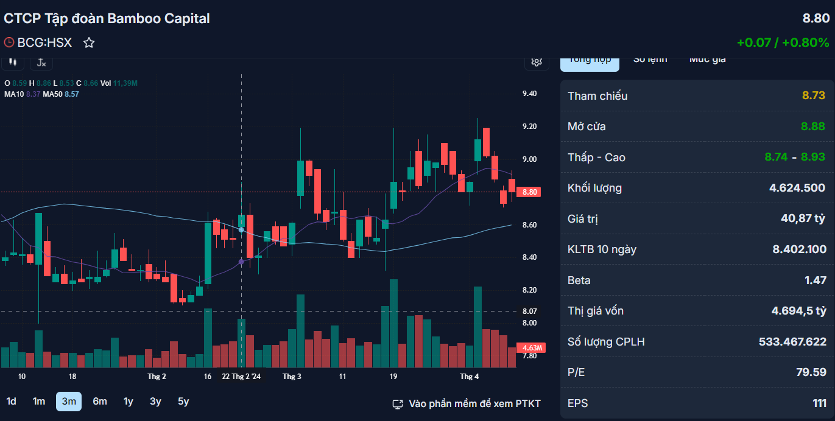Click the MA50 indicator legend
The width and height of the screenshot is (835, 421).
click(61, 94)
